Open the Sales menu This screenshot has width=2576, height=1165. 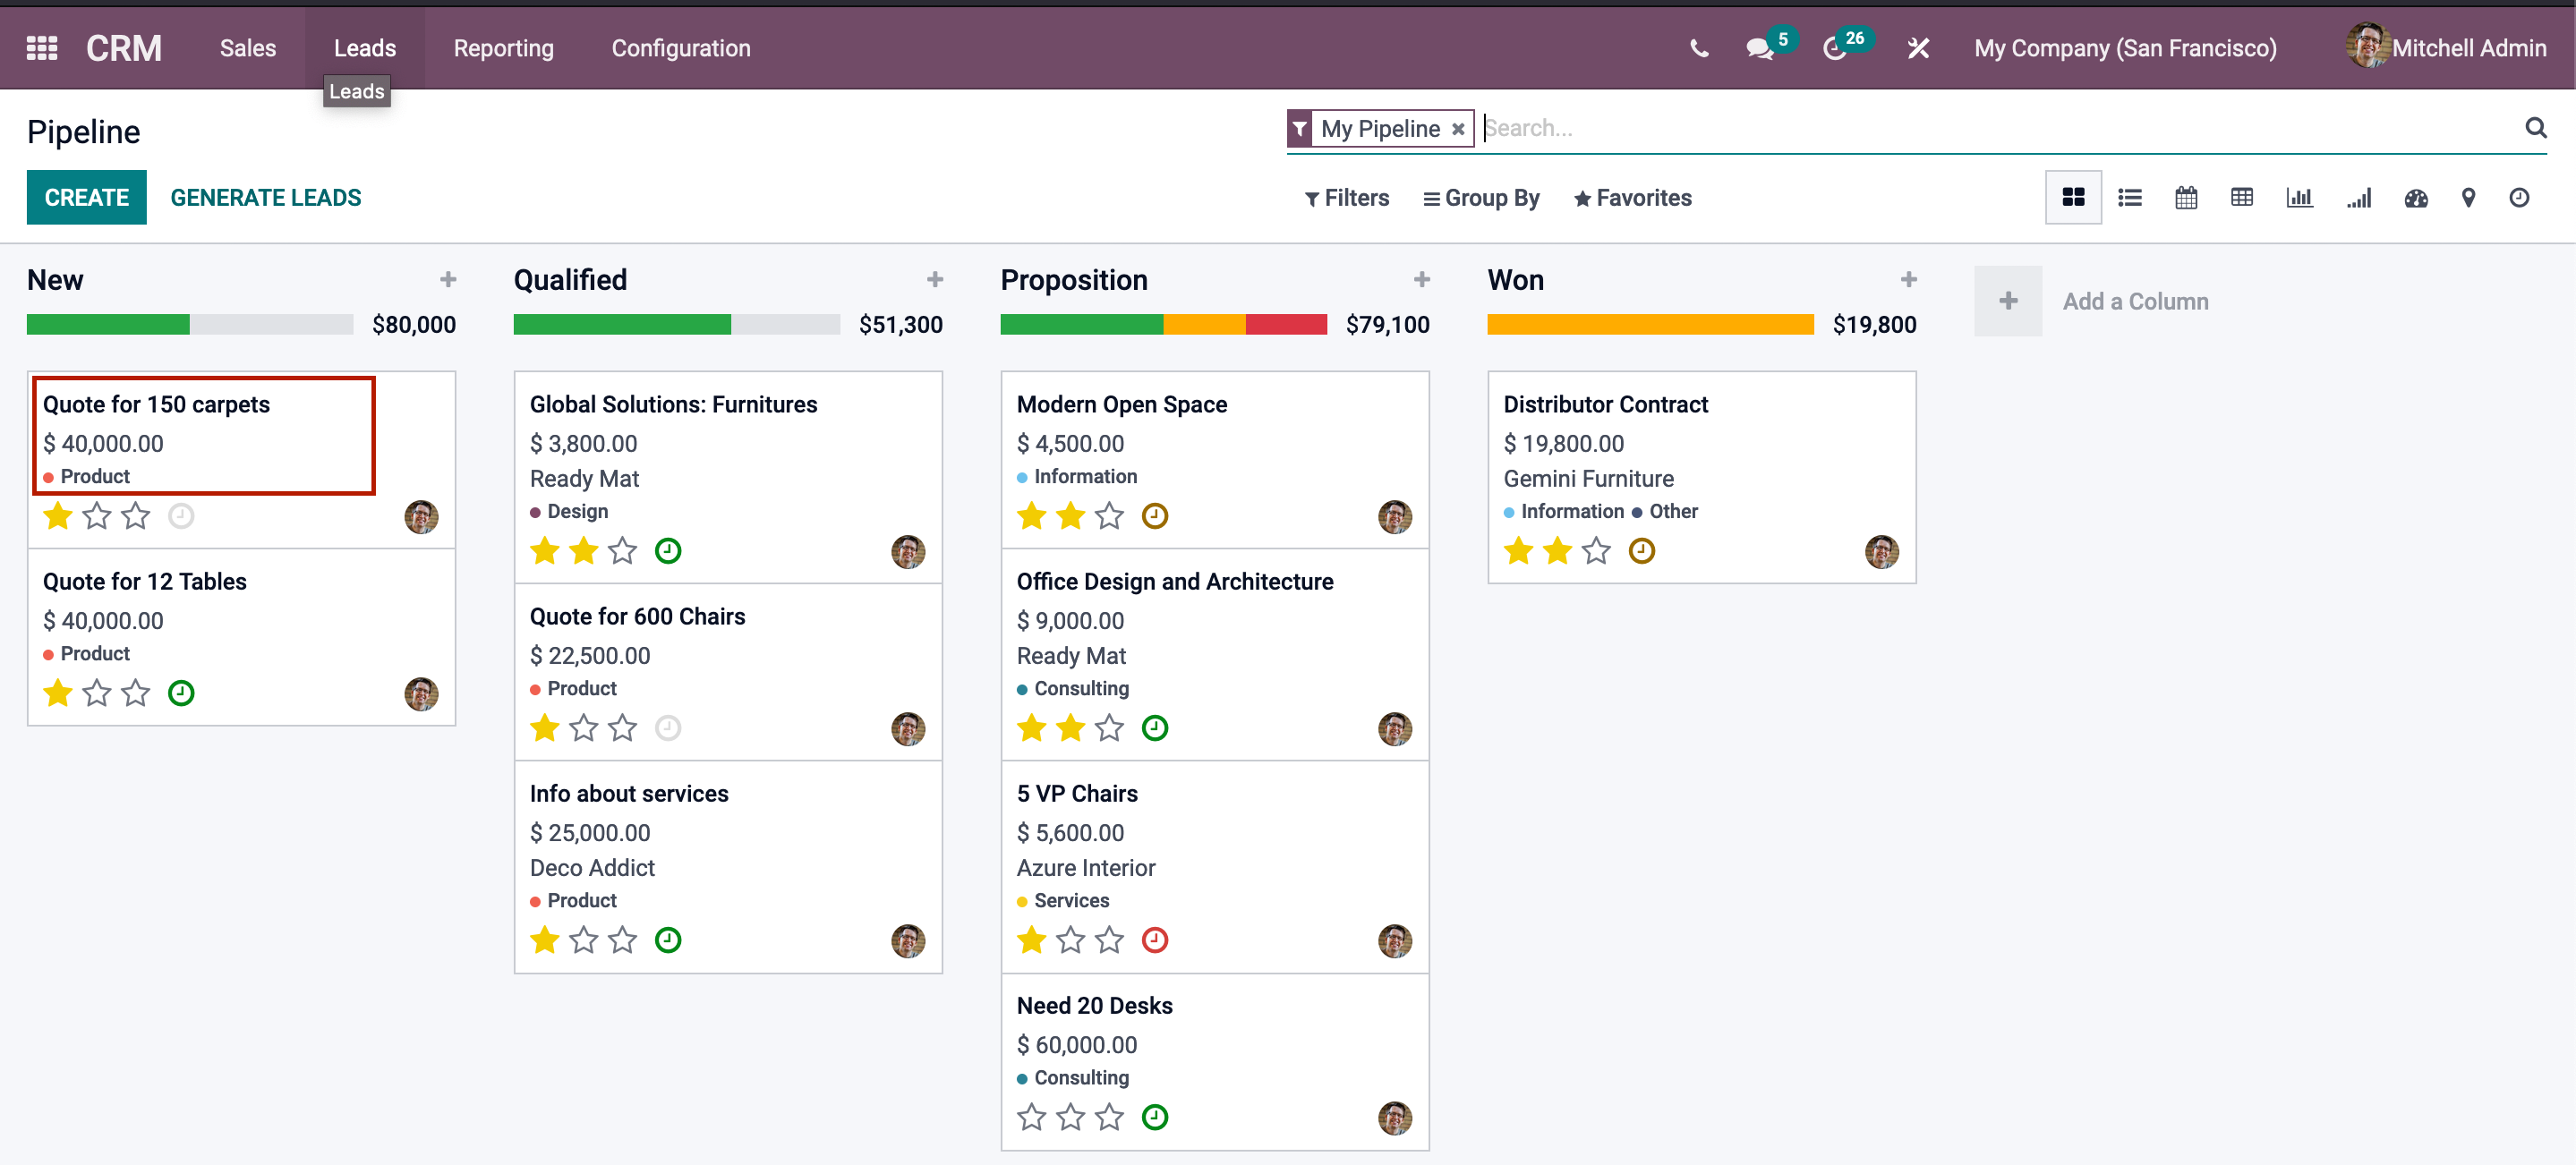[x=248, y=48]
